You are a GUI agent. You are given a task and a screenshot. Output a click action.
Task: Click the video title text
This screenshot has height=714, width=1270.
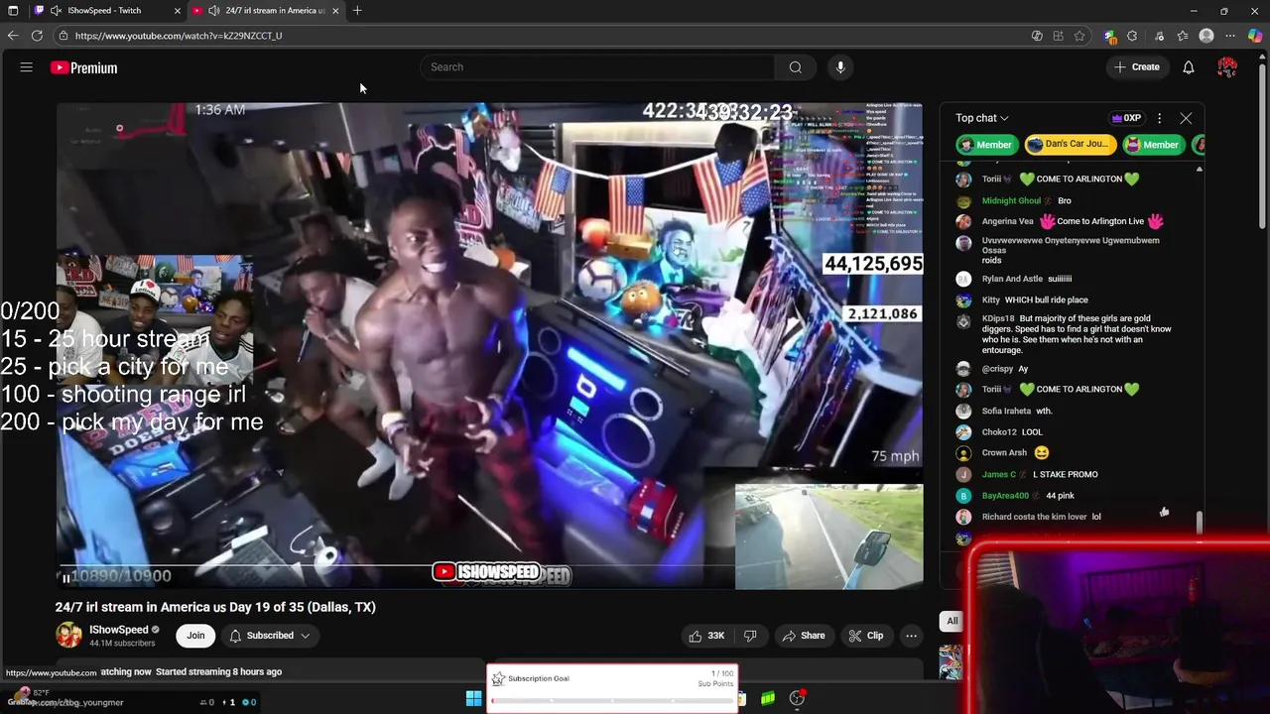(x=215, y=607)
